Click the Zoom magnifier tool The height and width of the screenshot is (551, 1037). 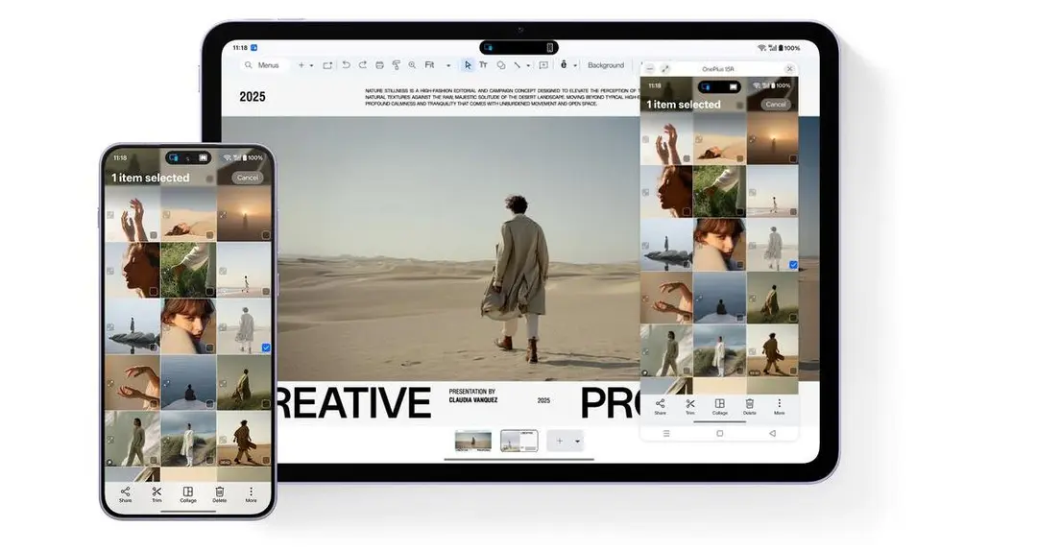(412, 65)
